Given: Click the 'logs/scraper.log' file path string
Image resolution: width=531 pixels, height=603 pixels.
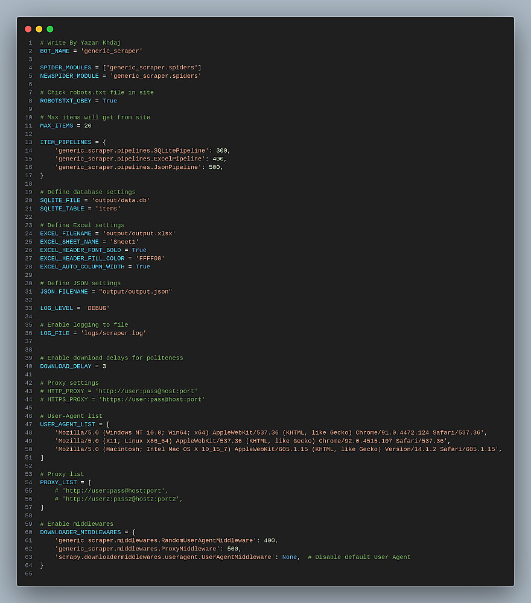Looking at the screenshot, I should [113, 333].
